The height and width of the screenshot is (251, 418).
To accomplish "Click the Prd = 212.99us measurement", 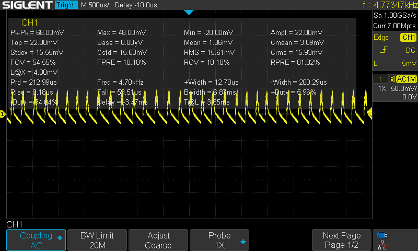I will coord(33,82).
